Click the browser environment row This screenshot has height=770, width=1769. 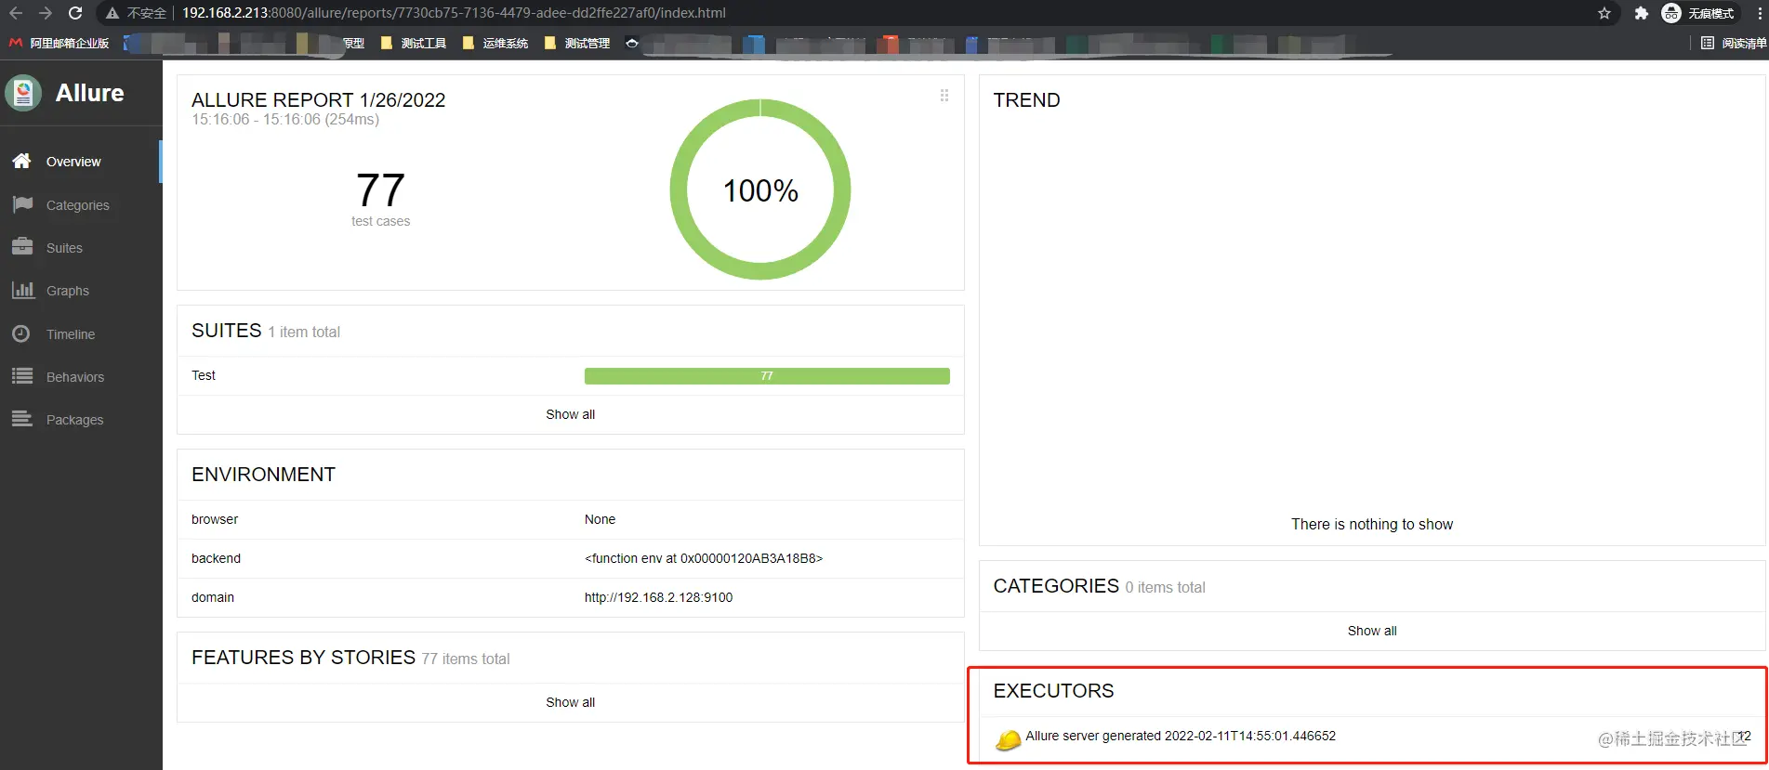point(570,519)
